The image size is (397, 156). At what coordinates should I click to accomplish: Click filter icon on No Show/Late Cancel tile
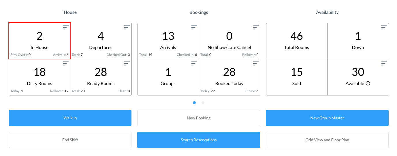click(x=255, y=27)
